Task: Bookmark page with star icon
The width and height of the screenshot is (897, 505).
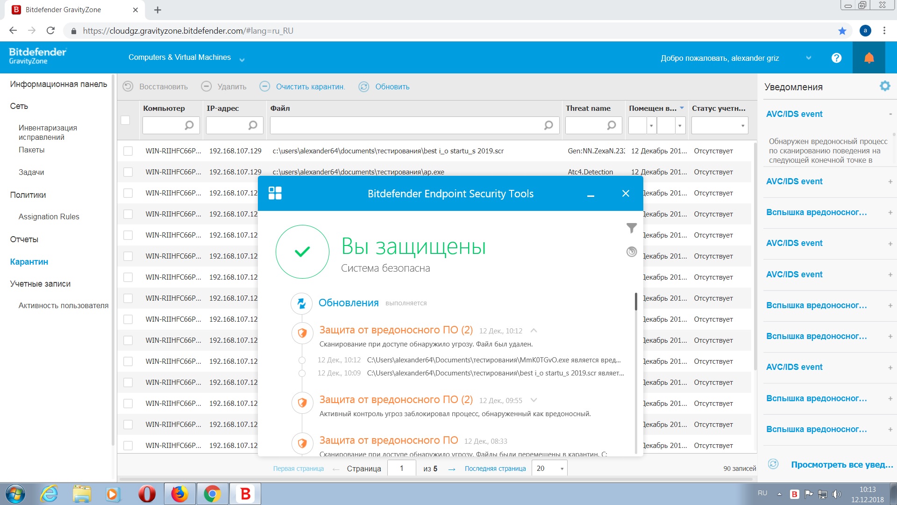Action: (842, 31)
